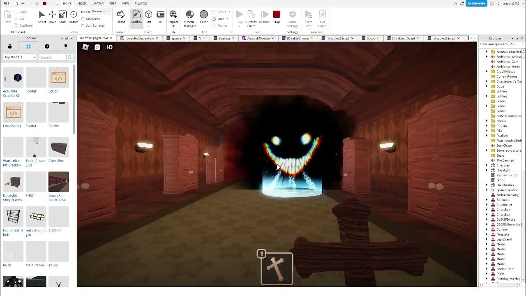Open Toolbox creations lightbulb tab
Image resolution: width=526 pixels, height=296 pixels.
click(66, 46)
